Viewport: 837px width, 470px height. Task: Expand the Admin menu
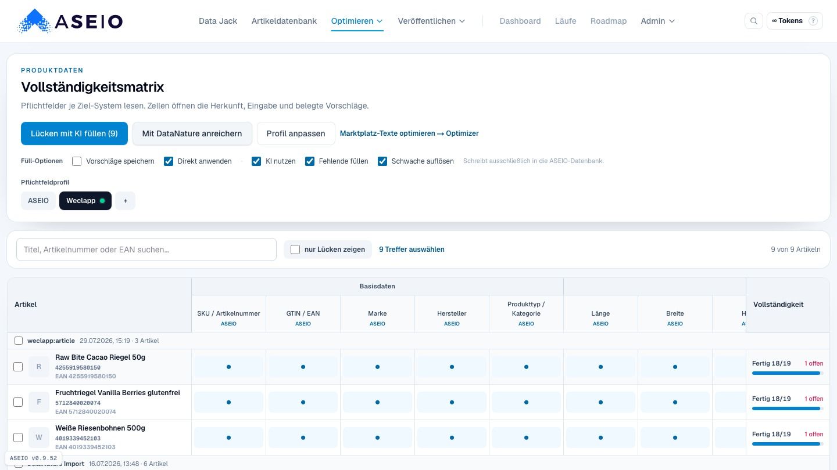click(x=657, y=21)
